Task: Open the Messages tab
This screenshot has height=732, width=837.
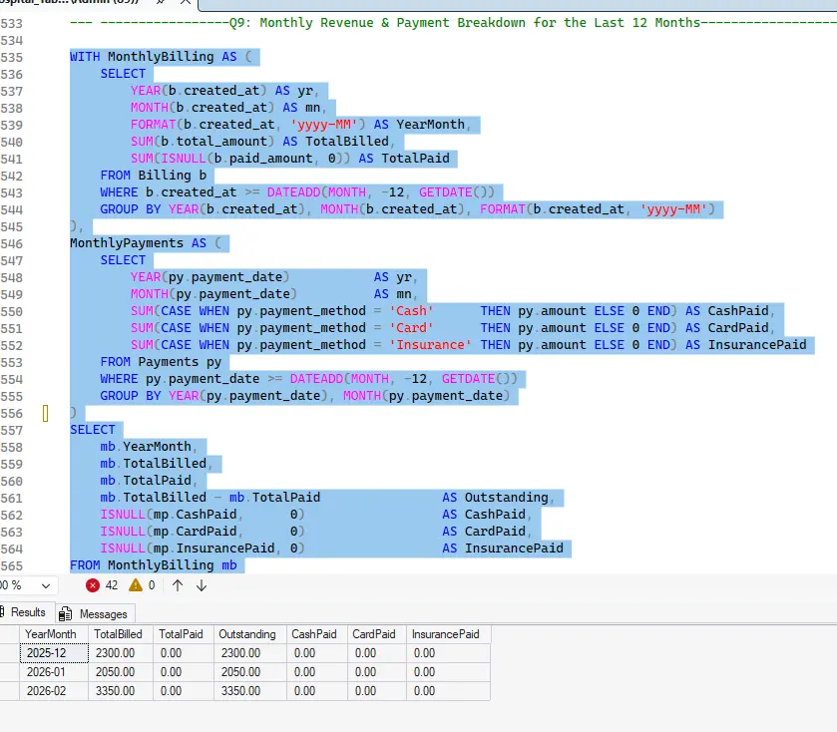Action: click(x=95, y=614)
